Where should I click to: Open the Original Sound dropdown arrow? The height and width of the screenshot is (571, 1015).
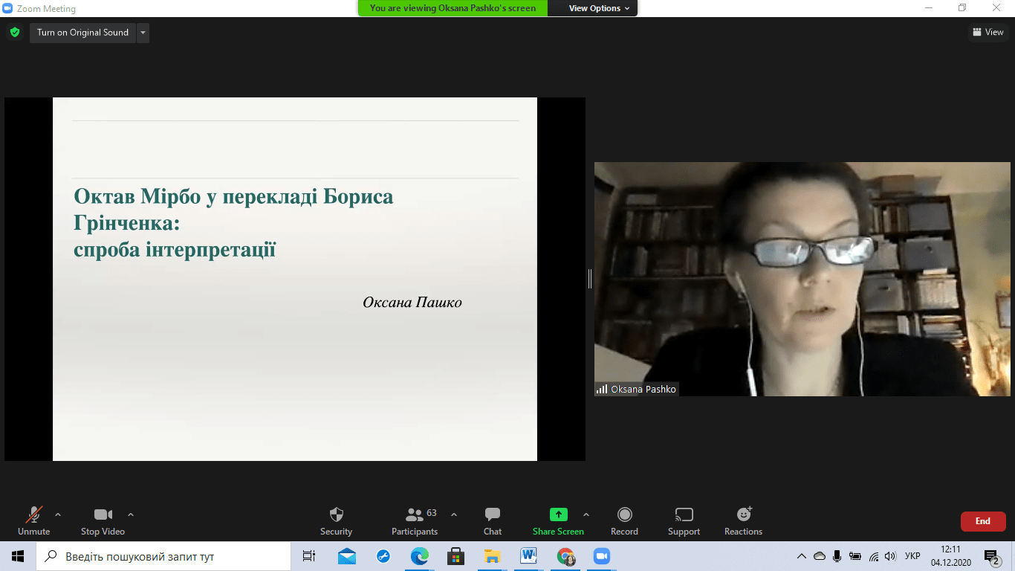[x=143, y=33]
